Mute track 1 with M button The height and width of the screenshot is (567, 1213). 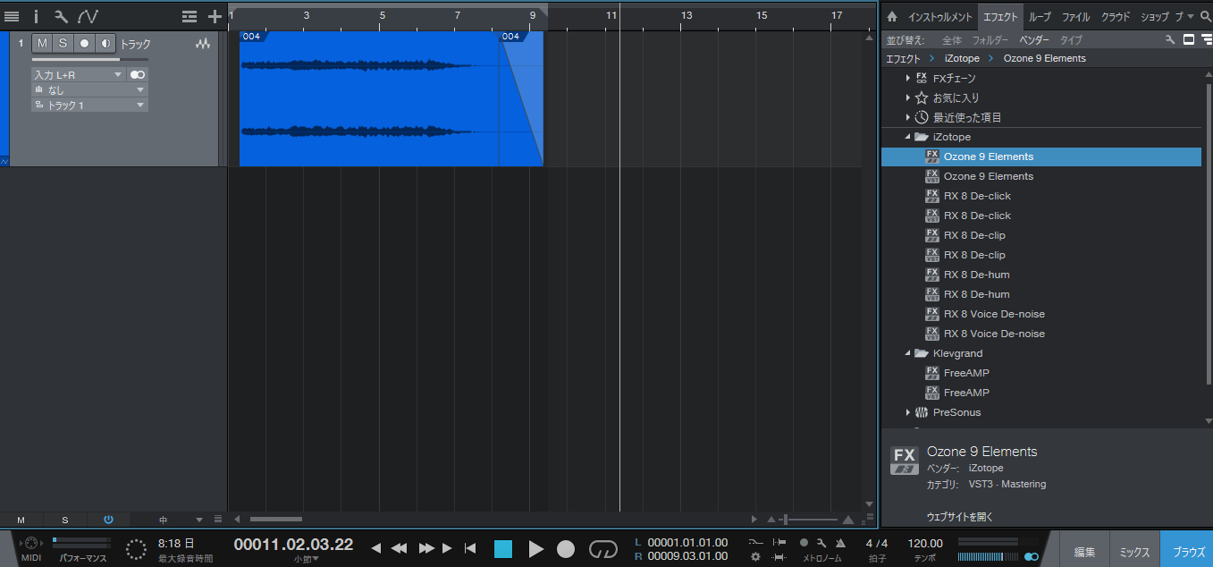[x=42, y=43]
